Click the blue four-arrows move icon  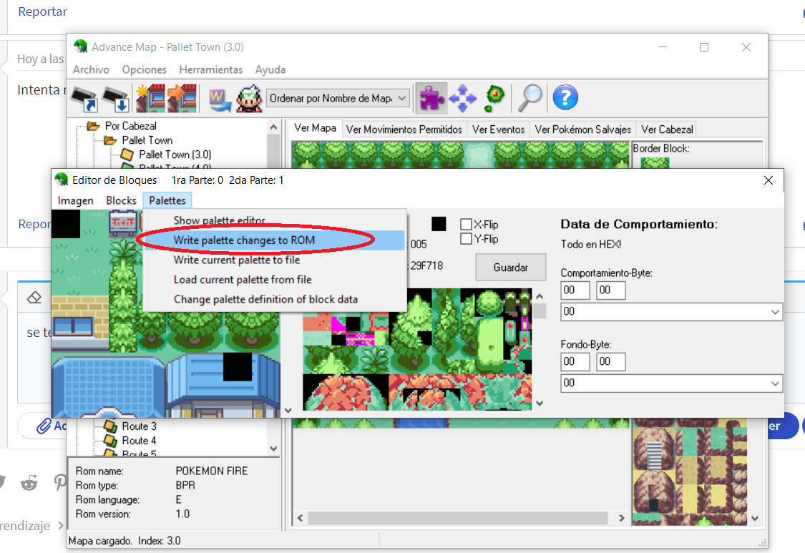click(x=462, y=98)
